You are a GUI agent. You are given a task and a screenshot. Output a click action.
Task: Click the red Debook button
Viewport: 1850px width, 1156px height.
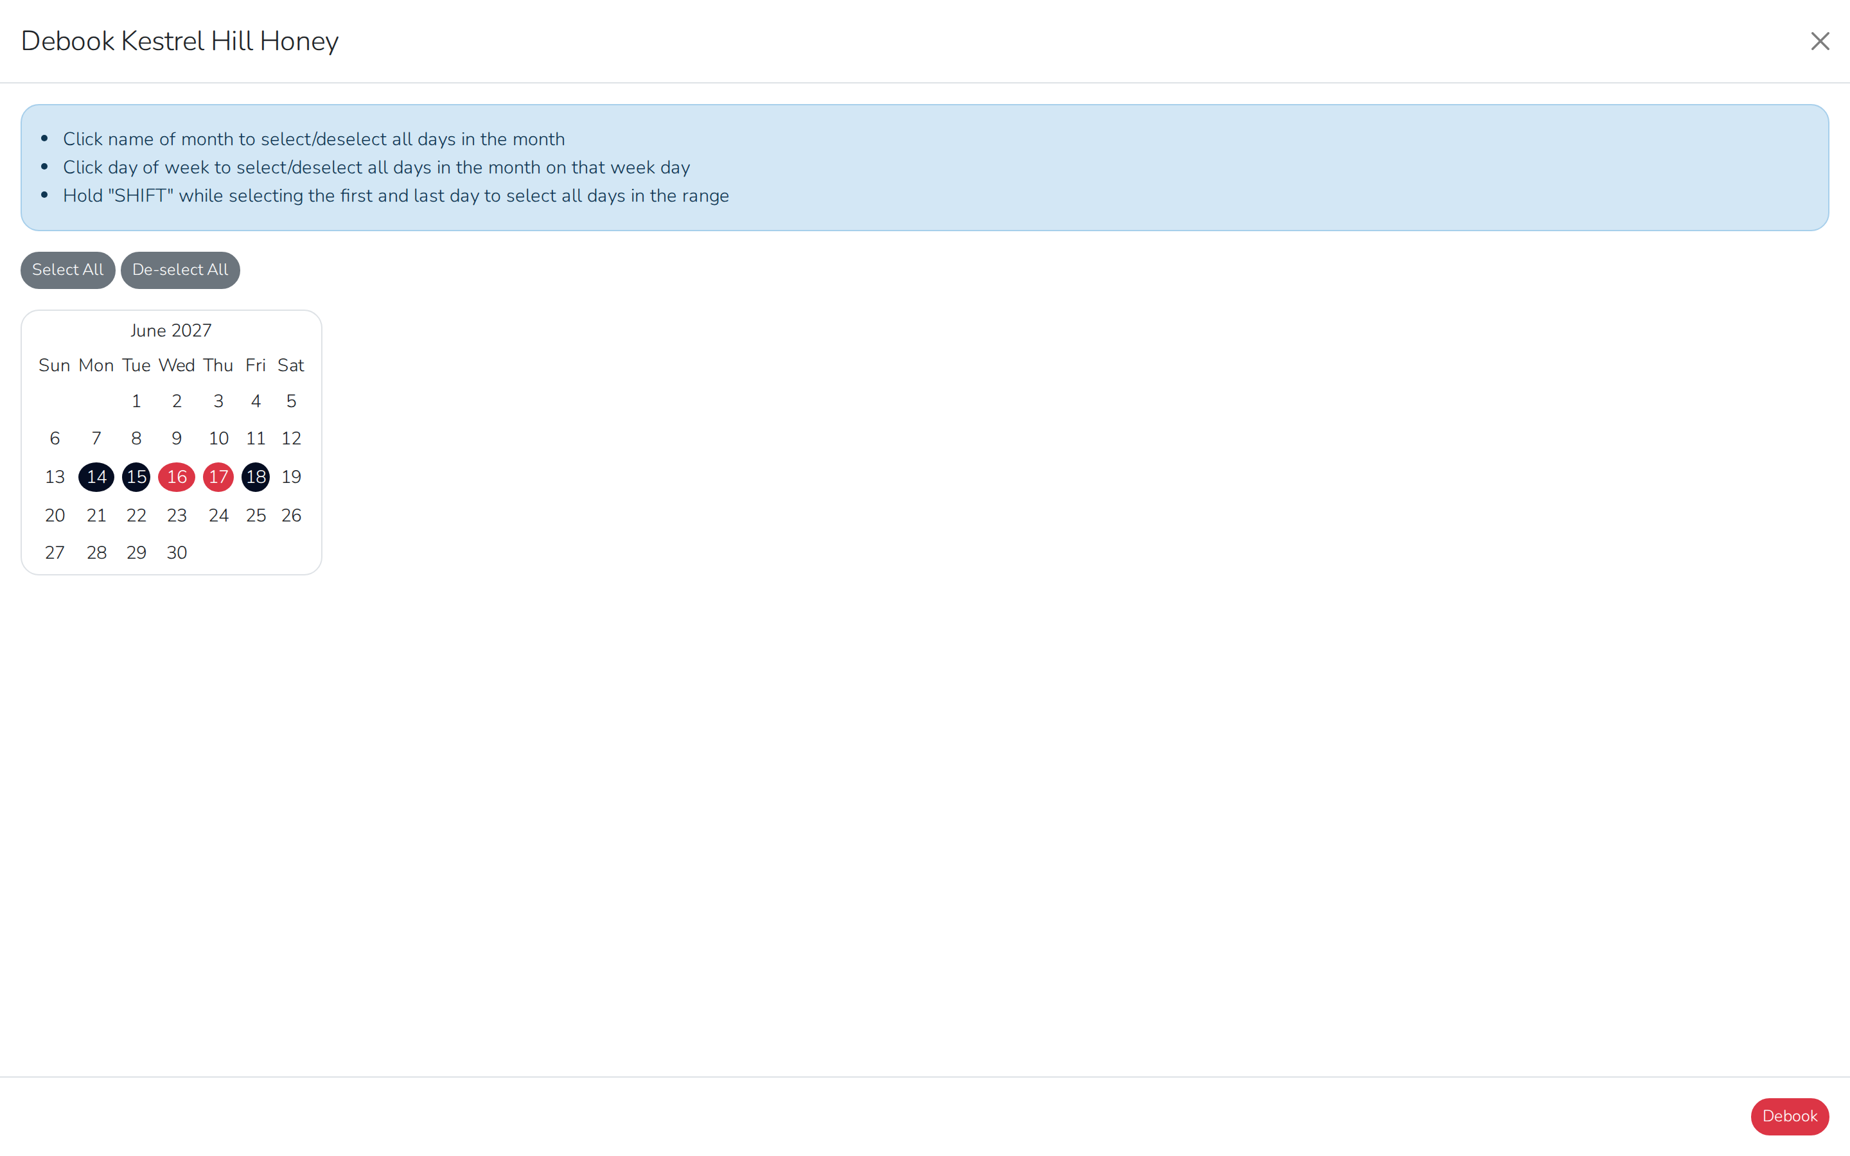click(x=1790, y=1116)
